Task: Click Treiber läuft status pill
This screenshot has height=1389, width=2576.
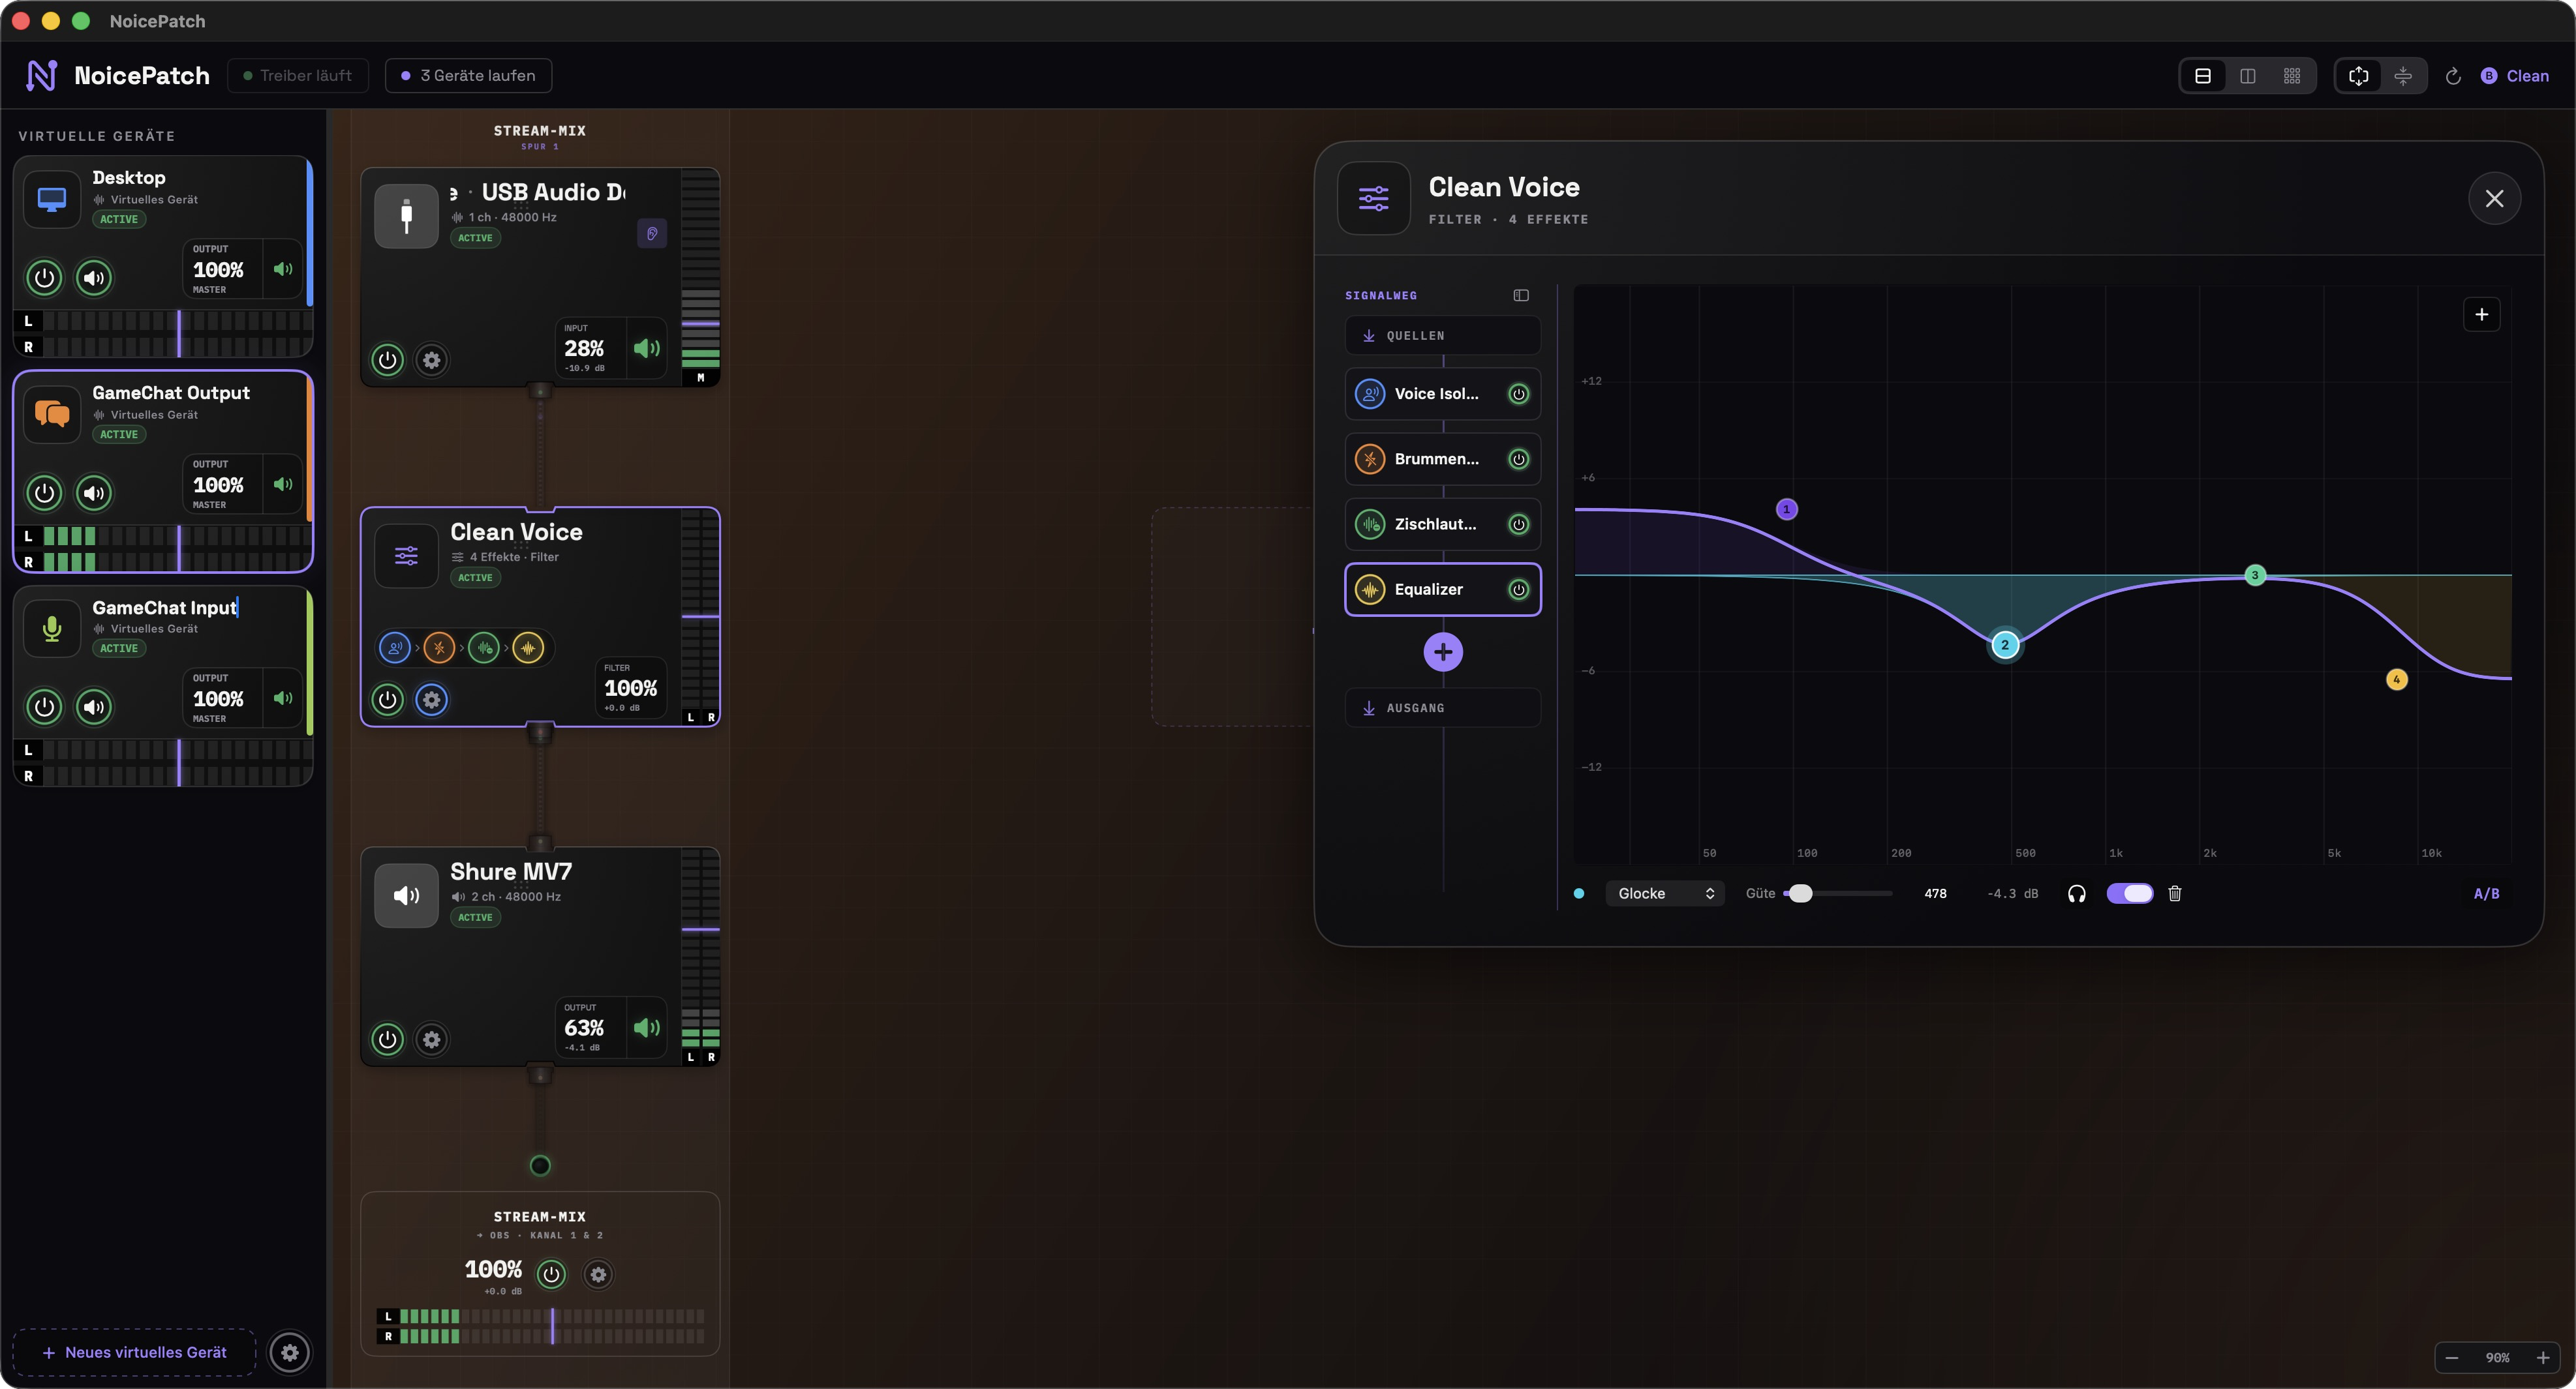Action: [298, 76]
